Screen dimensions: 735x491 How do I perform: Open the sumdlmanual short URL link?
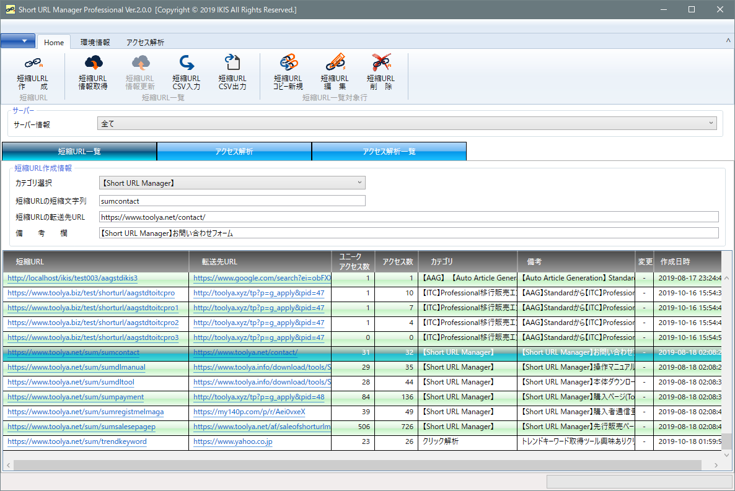tap(76, 367)
